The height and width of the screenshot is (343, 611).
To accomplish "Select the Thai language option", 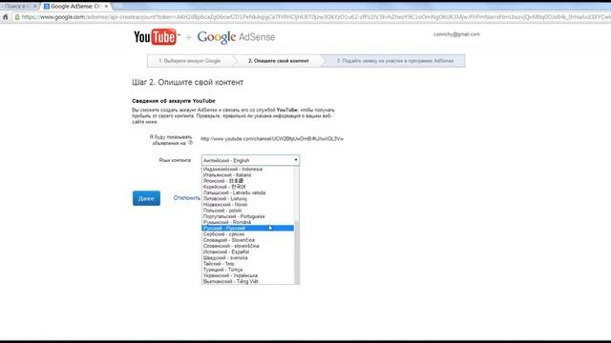I will pyautogui.click(x=248, y=264).
